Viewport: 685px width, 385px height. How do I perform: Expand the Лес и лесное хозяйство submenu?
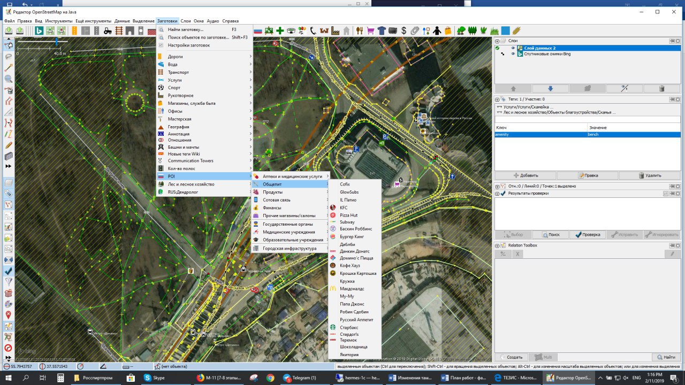coord(204,184)
